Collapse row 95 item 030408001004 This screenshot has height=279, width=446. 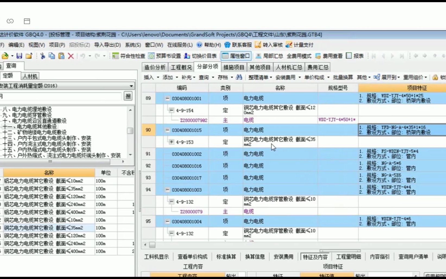(167, 221)
